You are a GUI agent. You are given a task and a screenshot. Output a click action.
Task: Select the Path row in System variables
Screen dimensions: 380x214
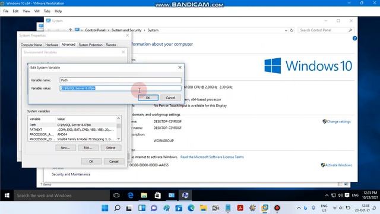point(72,125)
